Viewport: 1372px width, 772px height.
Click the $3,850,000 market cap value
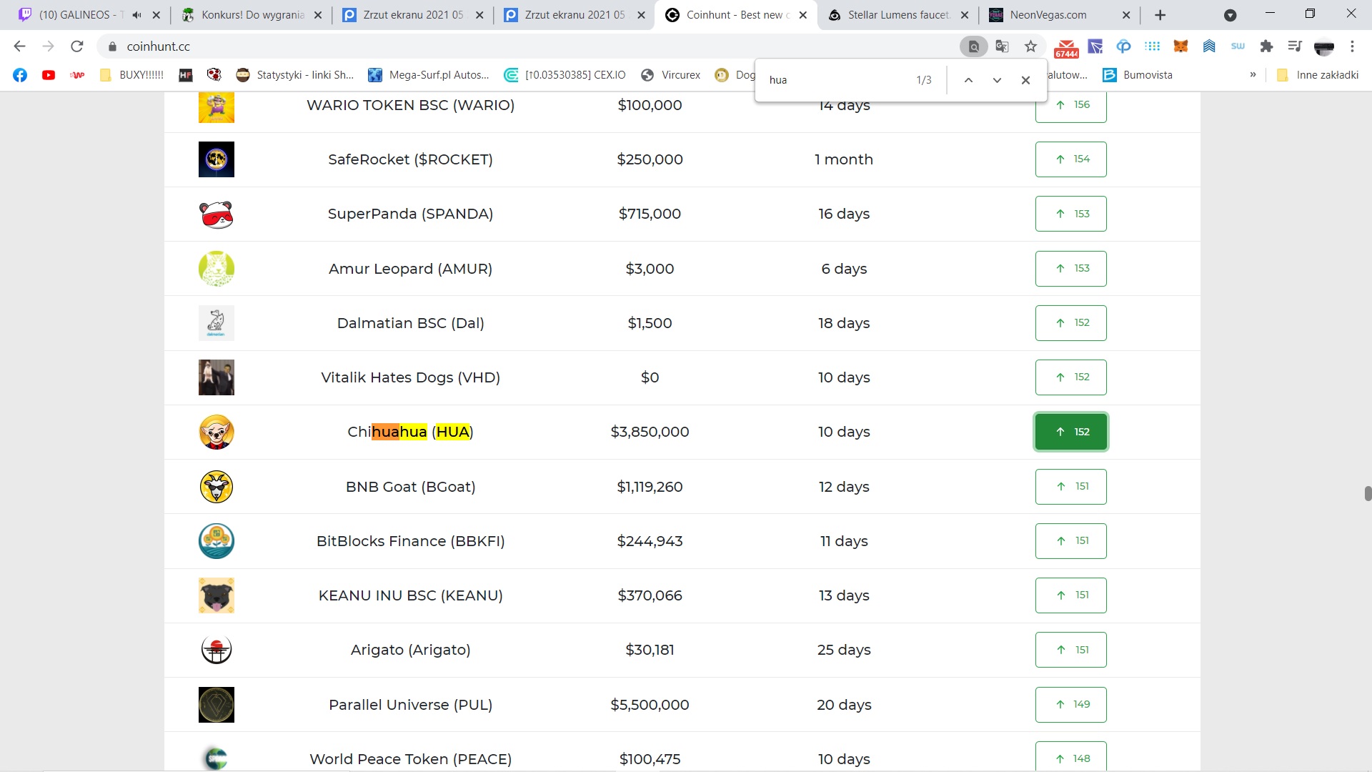coord(650,432)
